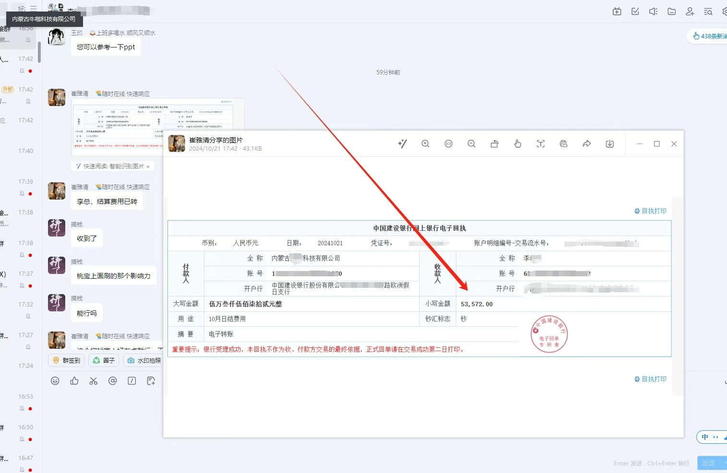The image size is (727, 473).
Task: Open the group tasks checkmark icon
Action: click(635, 12)
